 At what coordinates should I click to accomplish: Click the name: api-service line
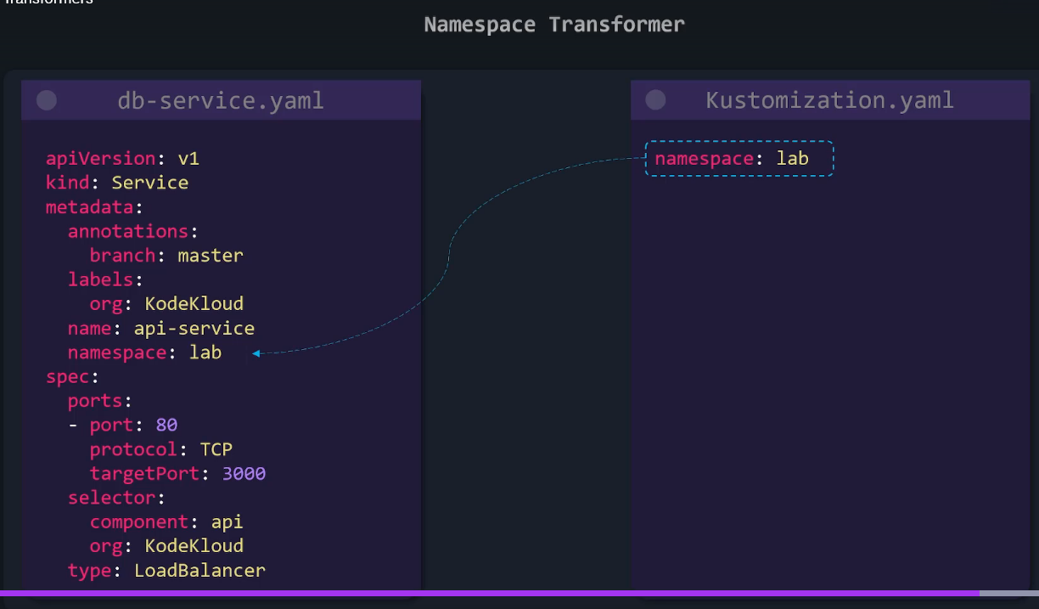pyautogui.click(x=161, y=329)
